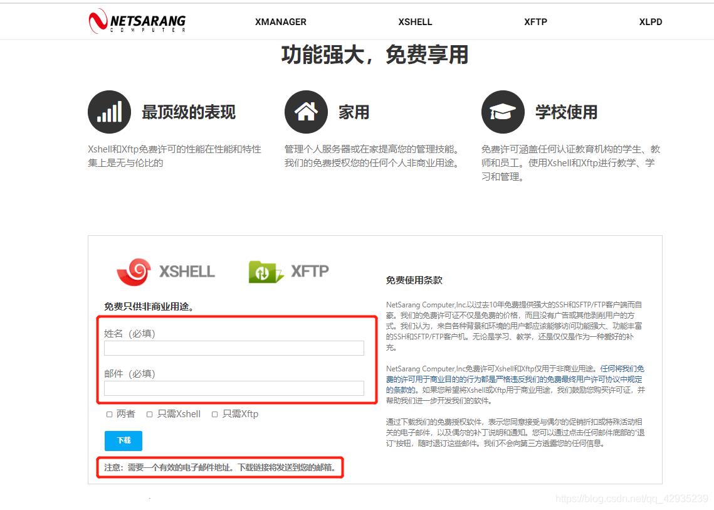This screenshot has height=510, width=714.
Task: Open the XLPD navigation item
Action: (650, 22)
